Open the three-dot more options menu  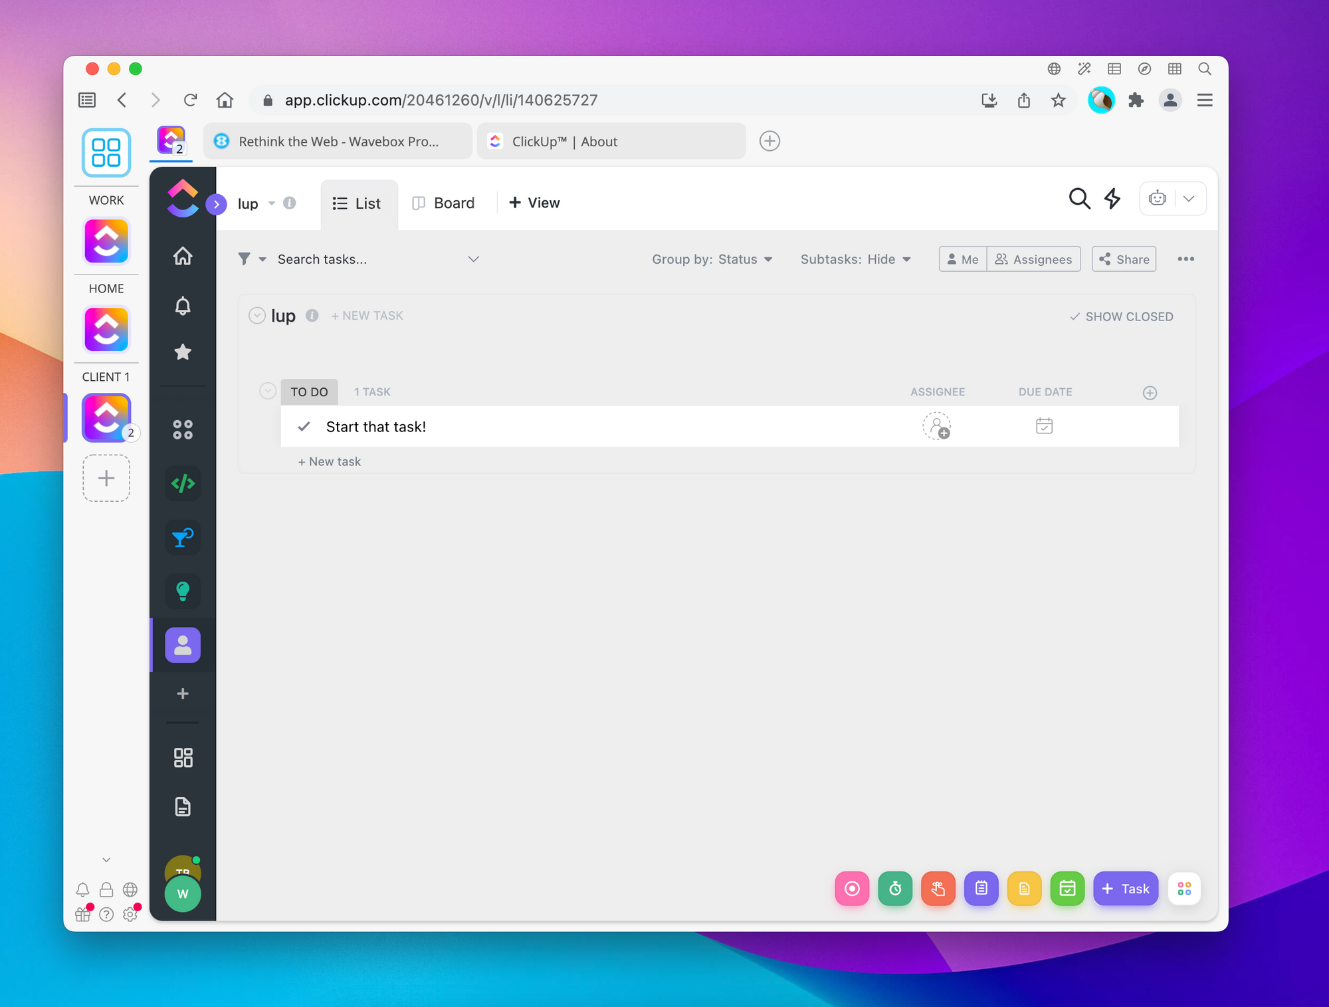pos(1186,259)
